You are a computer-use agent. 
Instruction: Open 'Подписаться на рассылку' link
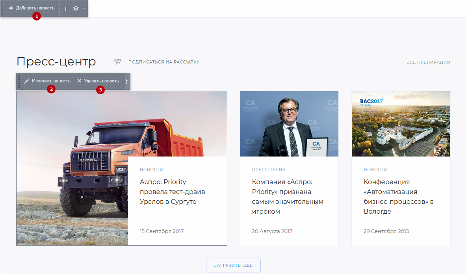click(164, 62)
